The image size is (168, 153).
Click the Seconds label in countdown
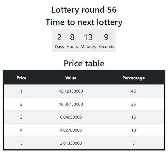pyautogui.click(x=106, y=47)
